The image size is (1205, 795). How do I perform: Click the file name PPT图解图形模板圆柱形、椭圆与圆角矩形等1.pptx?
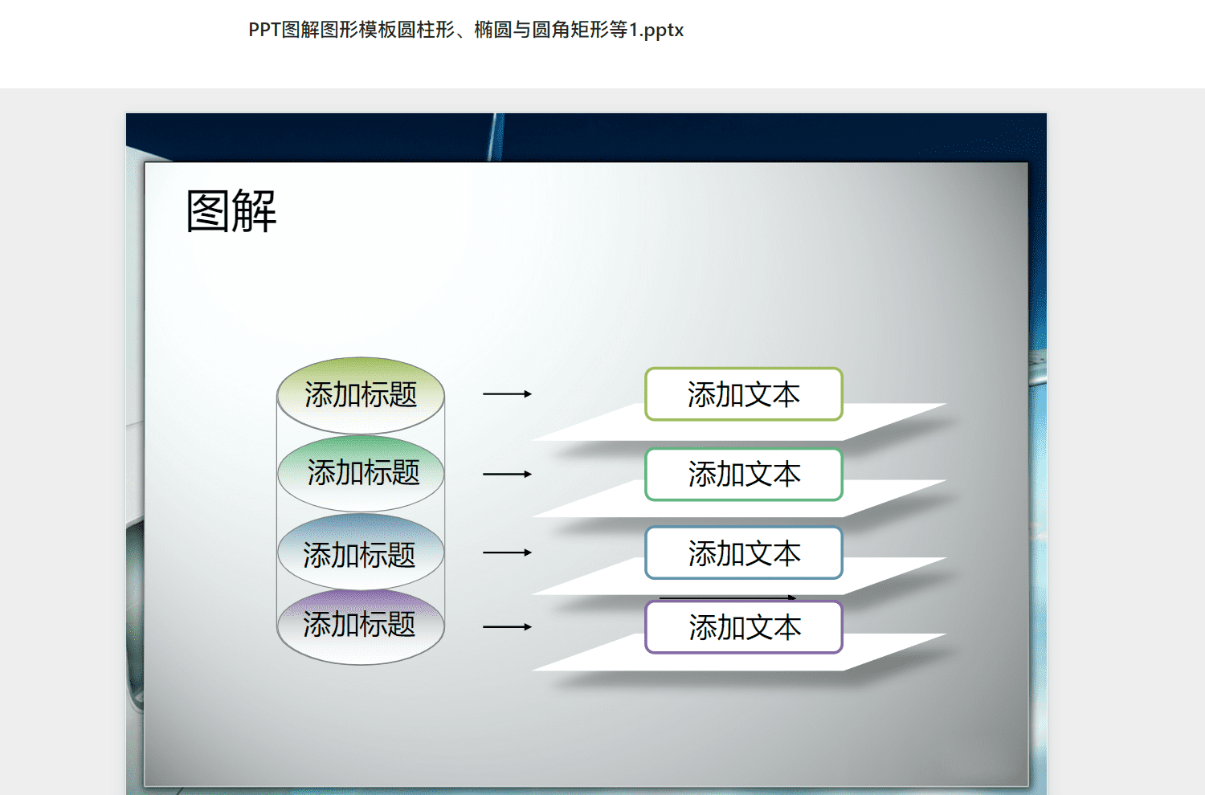click(x=466, y=30)
